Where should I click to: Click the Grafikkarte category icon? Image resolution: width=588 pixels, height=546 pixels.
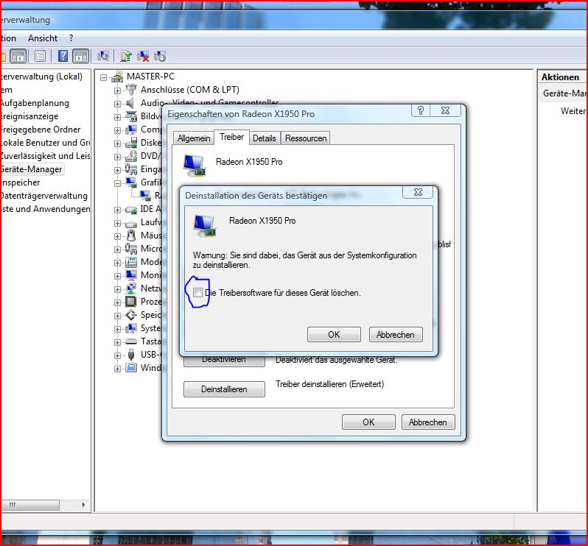pos(131,182)
